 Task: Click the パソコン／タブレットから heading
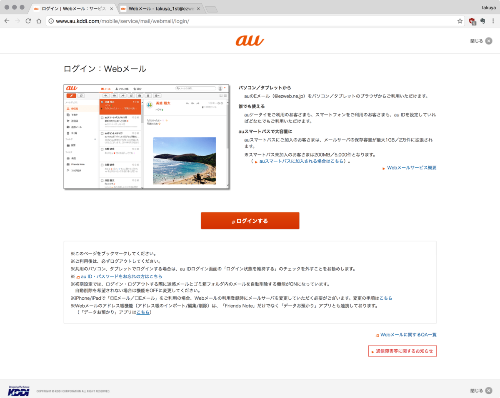(265, 88)
